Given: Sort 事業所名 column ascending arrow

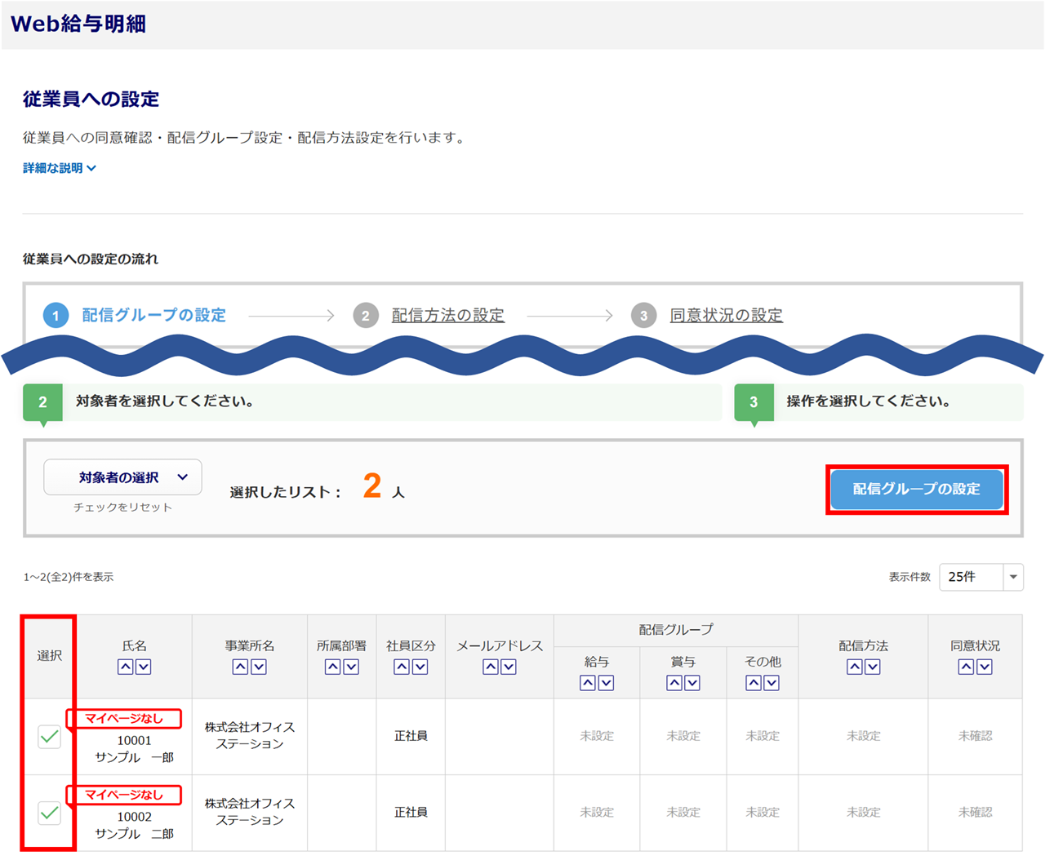Looking at the screenshot, I should tap(240, 667).
